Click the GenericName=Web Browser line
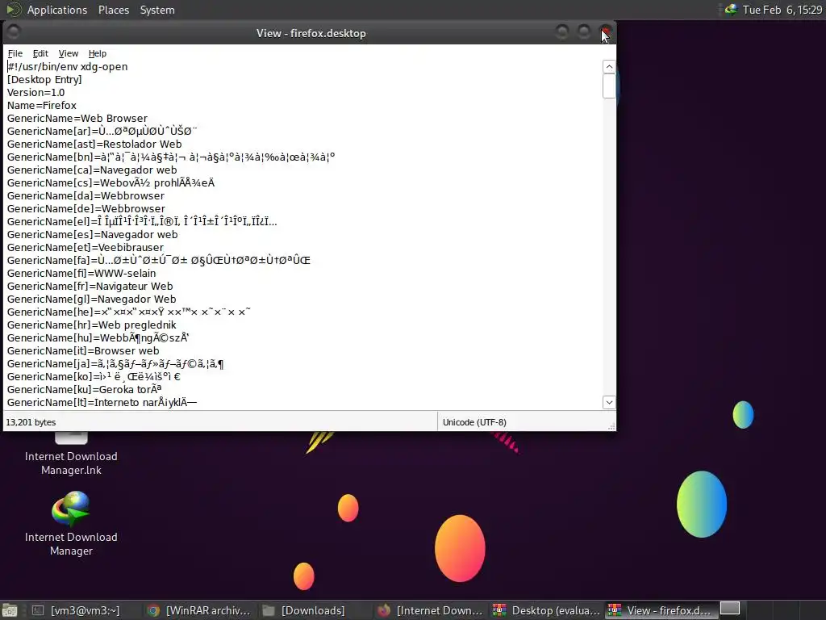The image size is (826, 620). coord(77,118)
